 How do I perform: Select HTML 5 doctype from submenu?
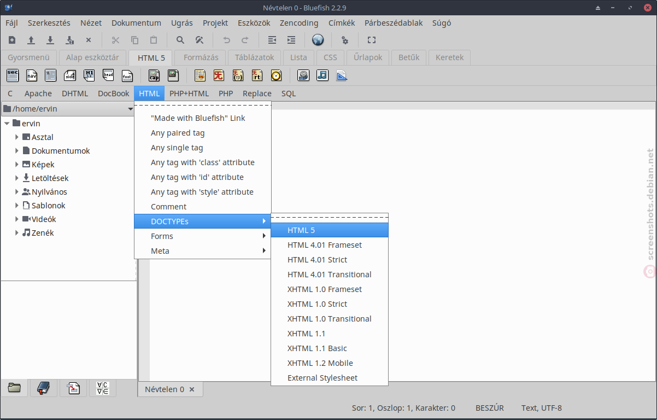click(x=330, y=230)
